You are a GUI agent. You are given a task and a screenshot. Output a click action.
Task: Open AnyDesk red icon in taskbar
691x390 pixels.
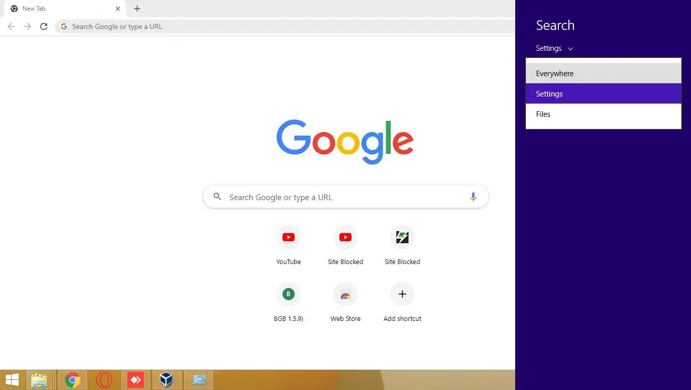pyautogui.click(x=136, y=380)
